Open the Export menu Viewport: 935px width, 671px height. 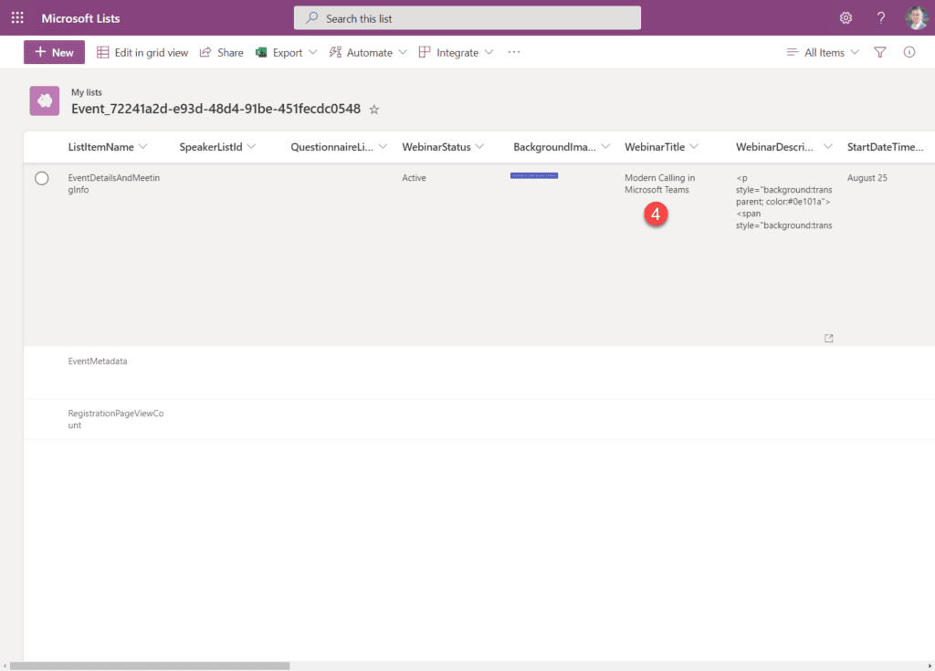(x=286, y=52)
